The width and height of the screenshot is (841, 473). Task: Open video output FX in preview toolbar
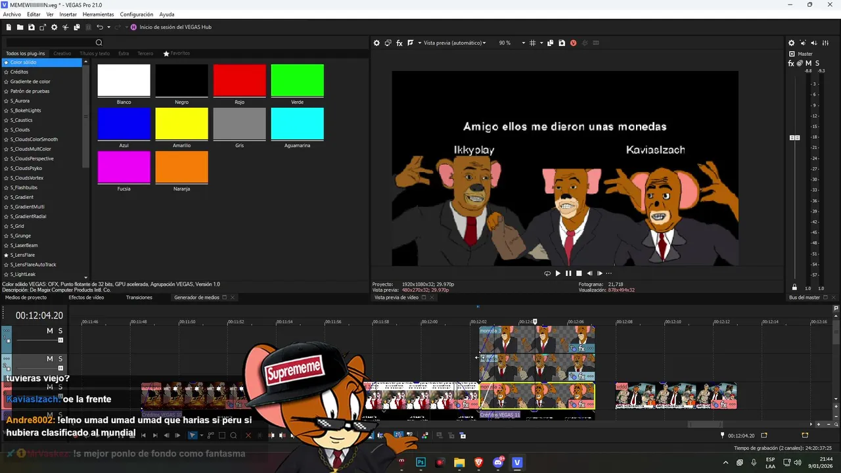click(x=399, y=43)
